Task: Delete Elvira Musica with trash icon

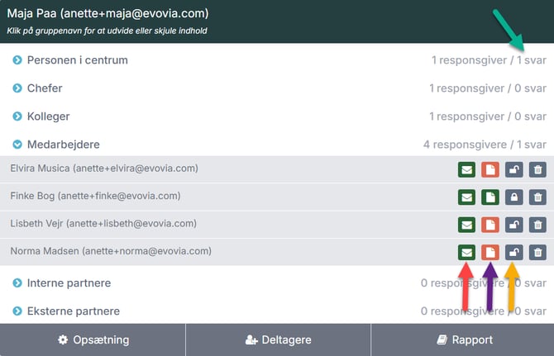Action: (537, 169)
